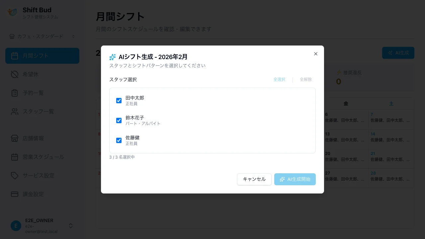Viewport: 425px width, 239px height.
Task: Open the 店舗情報 storefront icon
Action: 15,138
